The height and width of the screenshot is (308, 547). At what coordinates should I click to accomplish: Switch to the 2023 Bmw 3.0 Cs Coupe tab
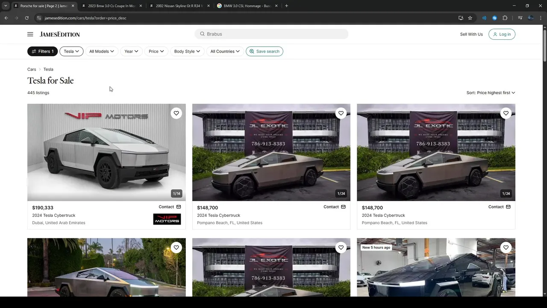pos(111,6)
